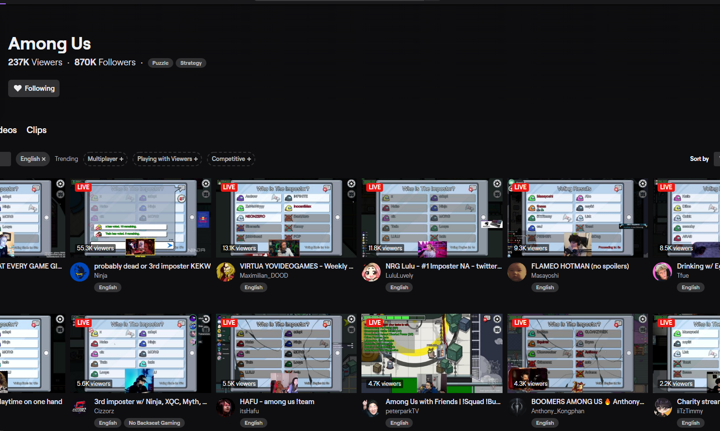Add the Competitive tag filter
Viewport: 720px width, 431px height.
click(x=231, y=159)
